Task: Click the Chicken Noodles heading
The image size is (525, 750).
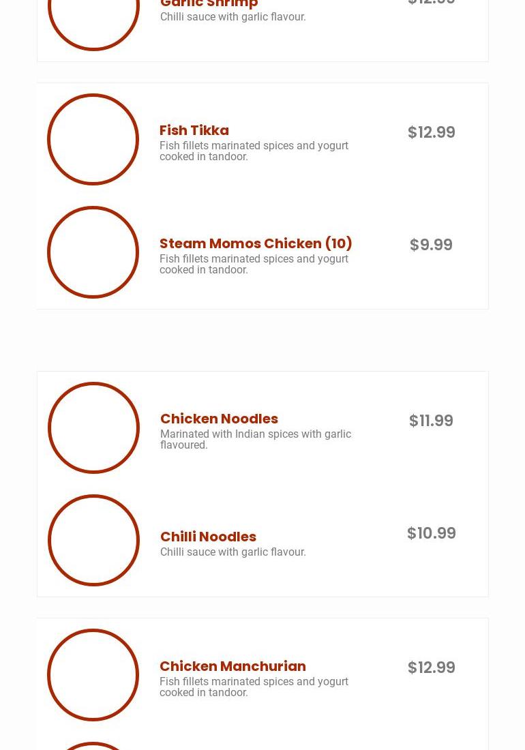Action: [219, 419]
